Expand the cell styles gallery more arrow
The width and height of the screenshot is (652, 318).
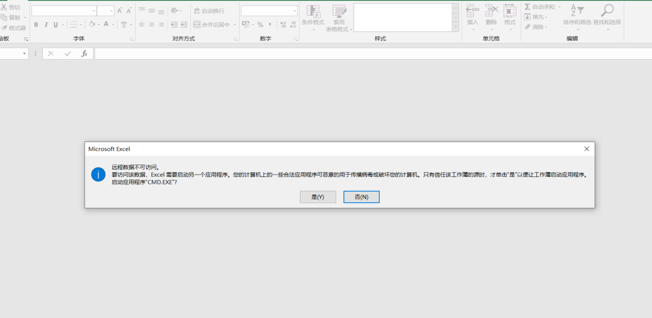tap(456, 27)
